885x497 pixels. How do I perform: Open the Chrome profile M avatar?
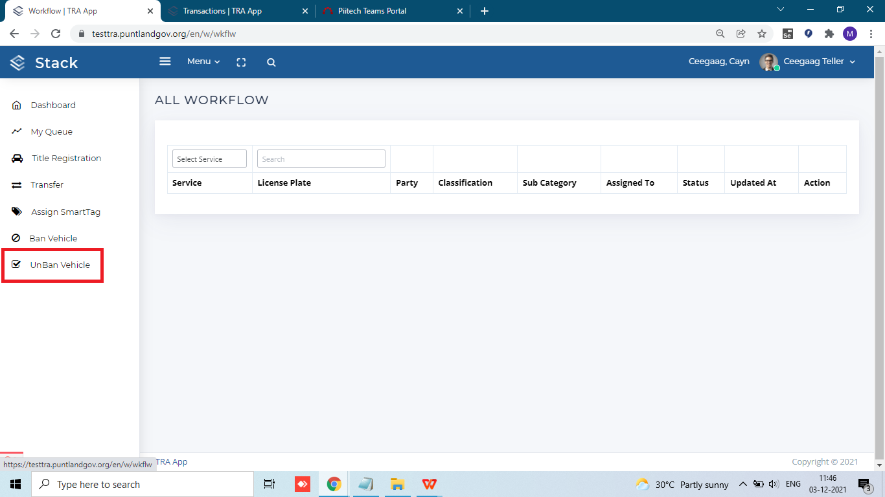(850, 34)
